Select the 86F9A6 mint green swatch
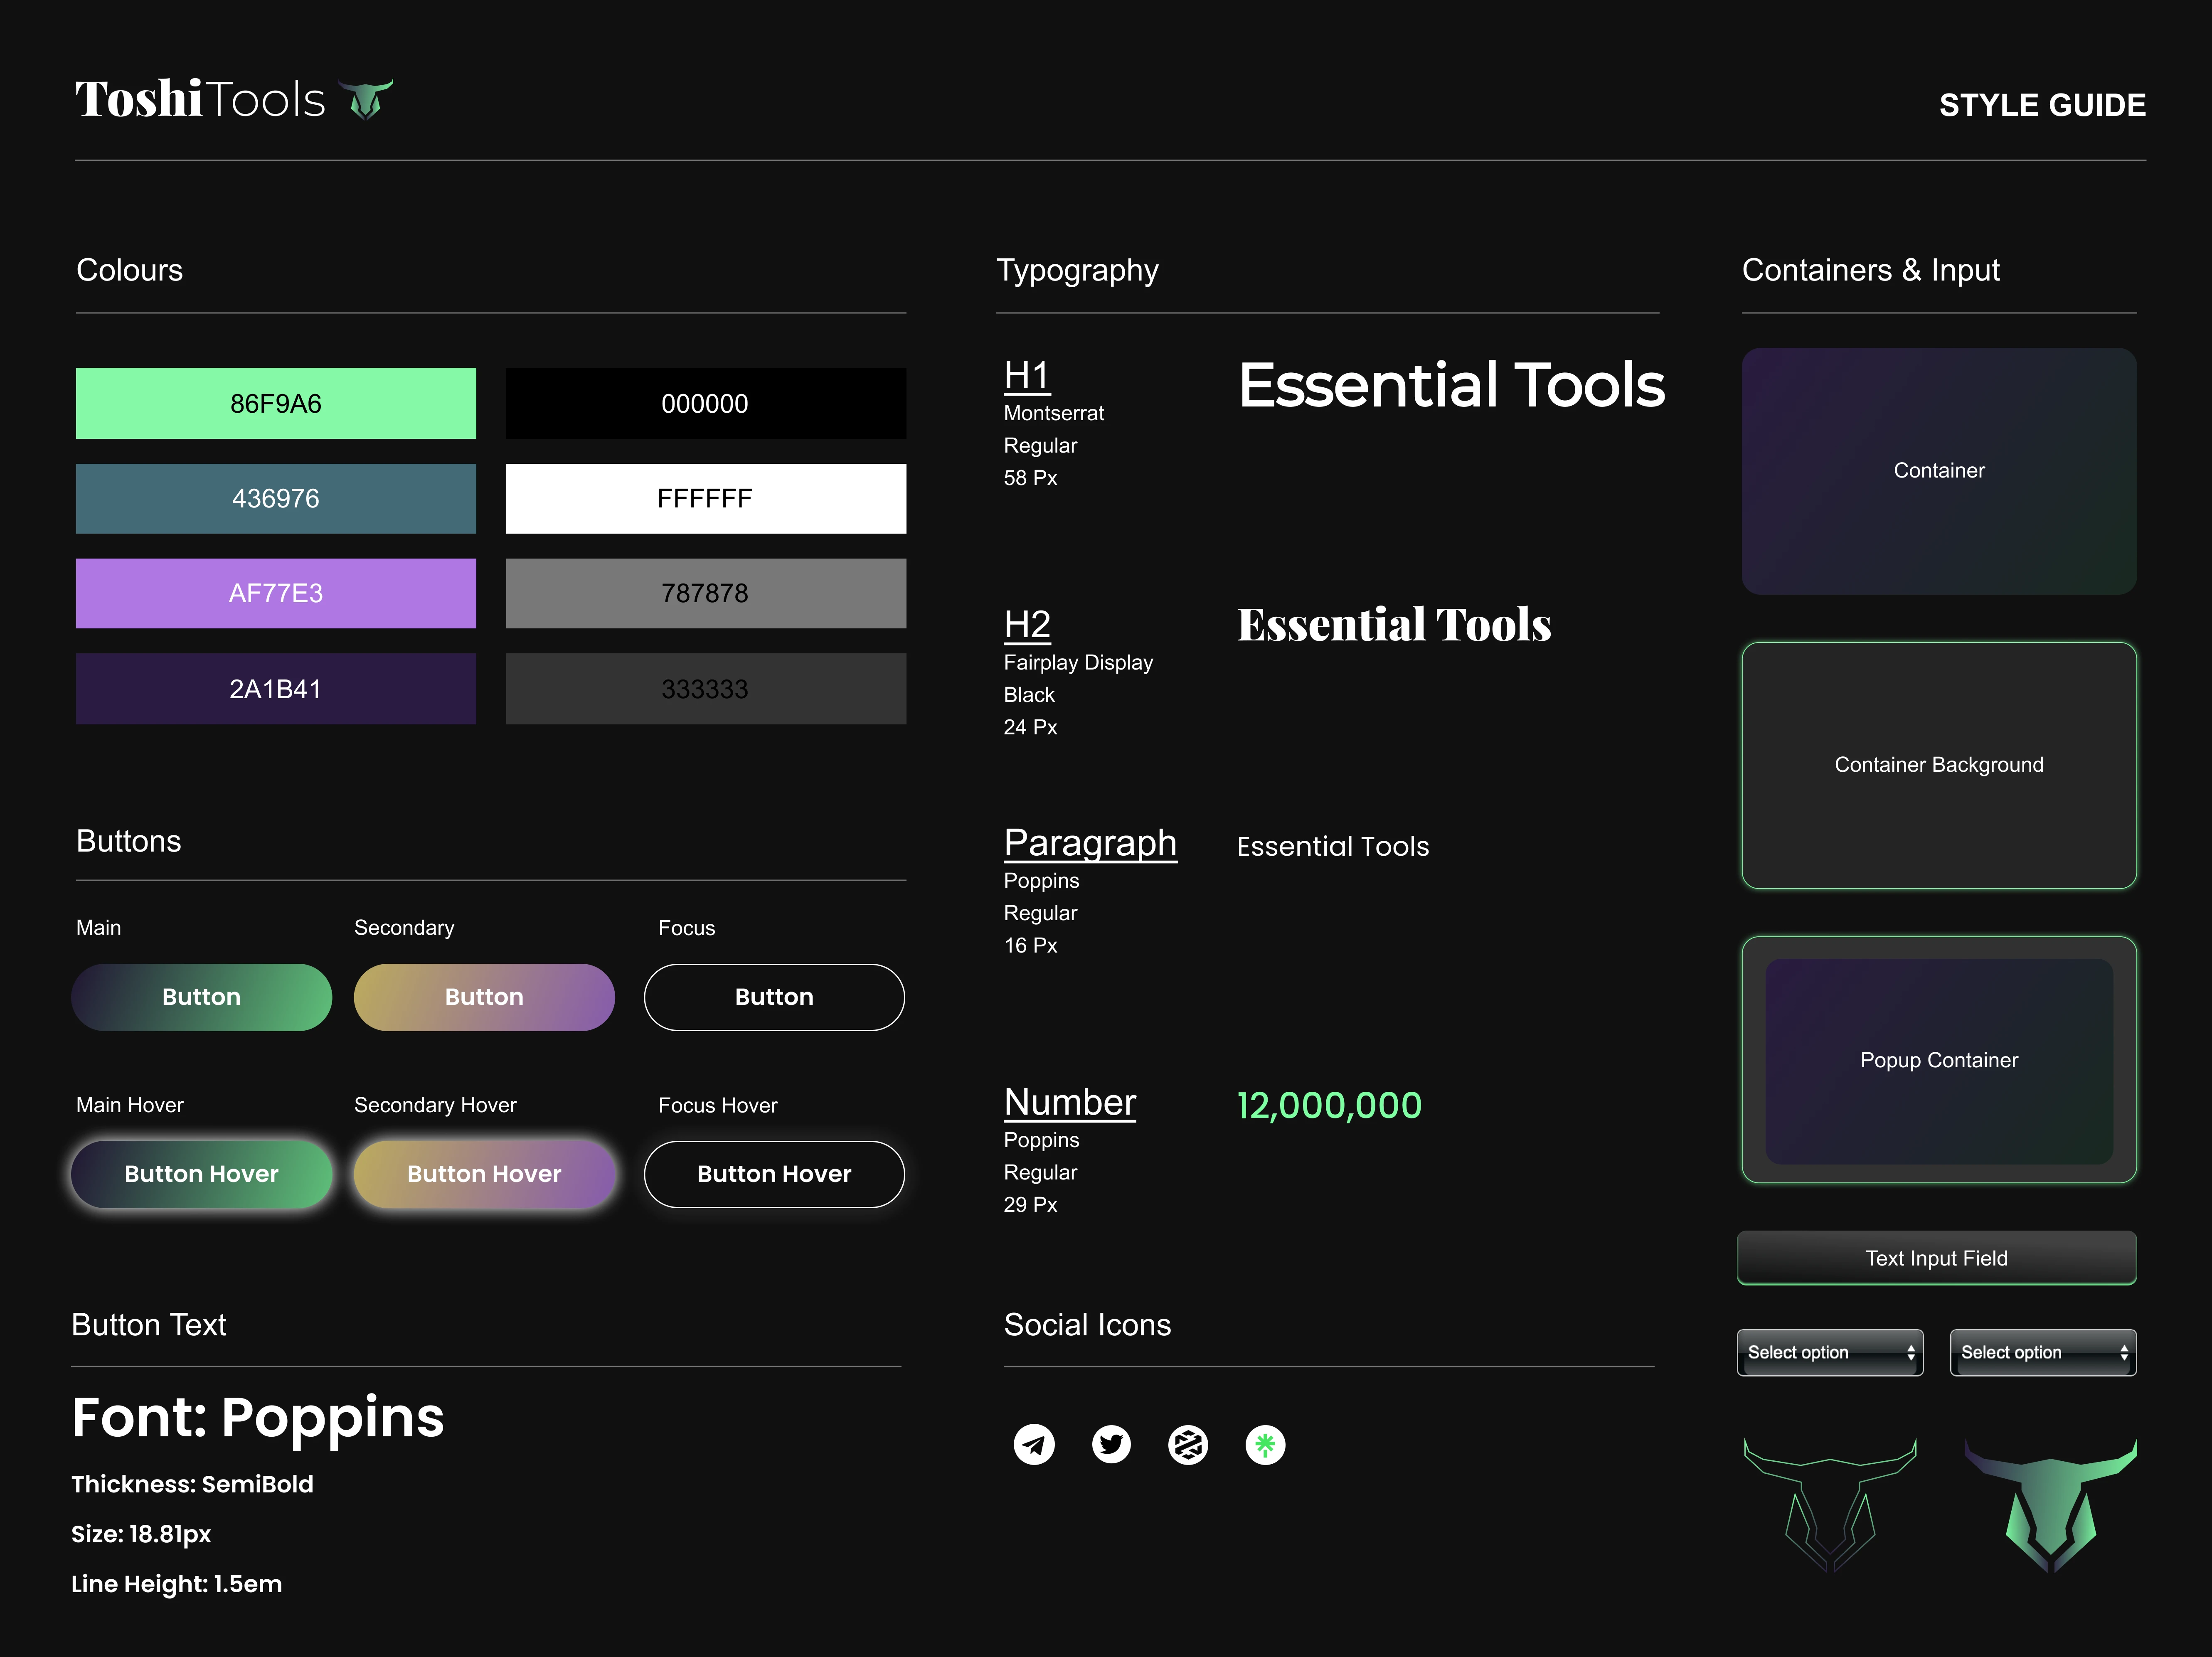This screenshot has height=1657, width=2212. pos(276,403)
